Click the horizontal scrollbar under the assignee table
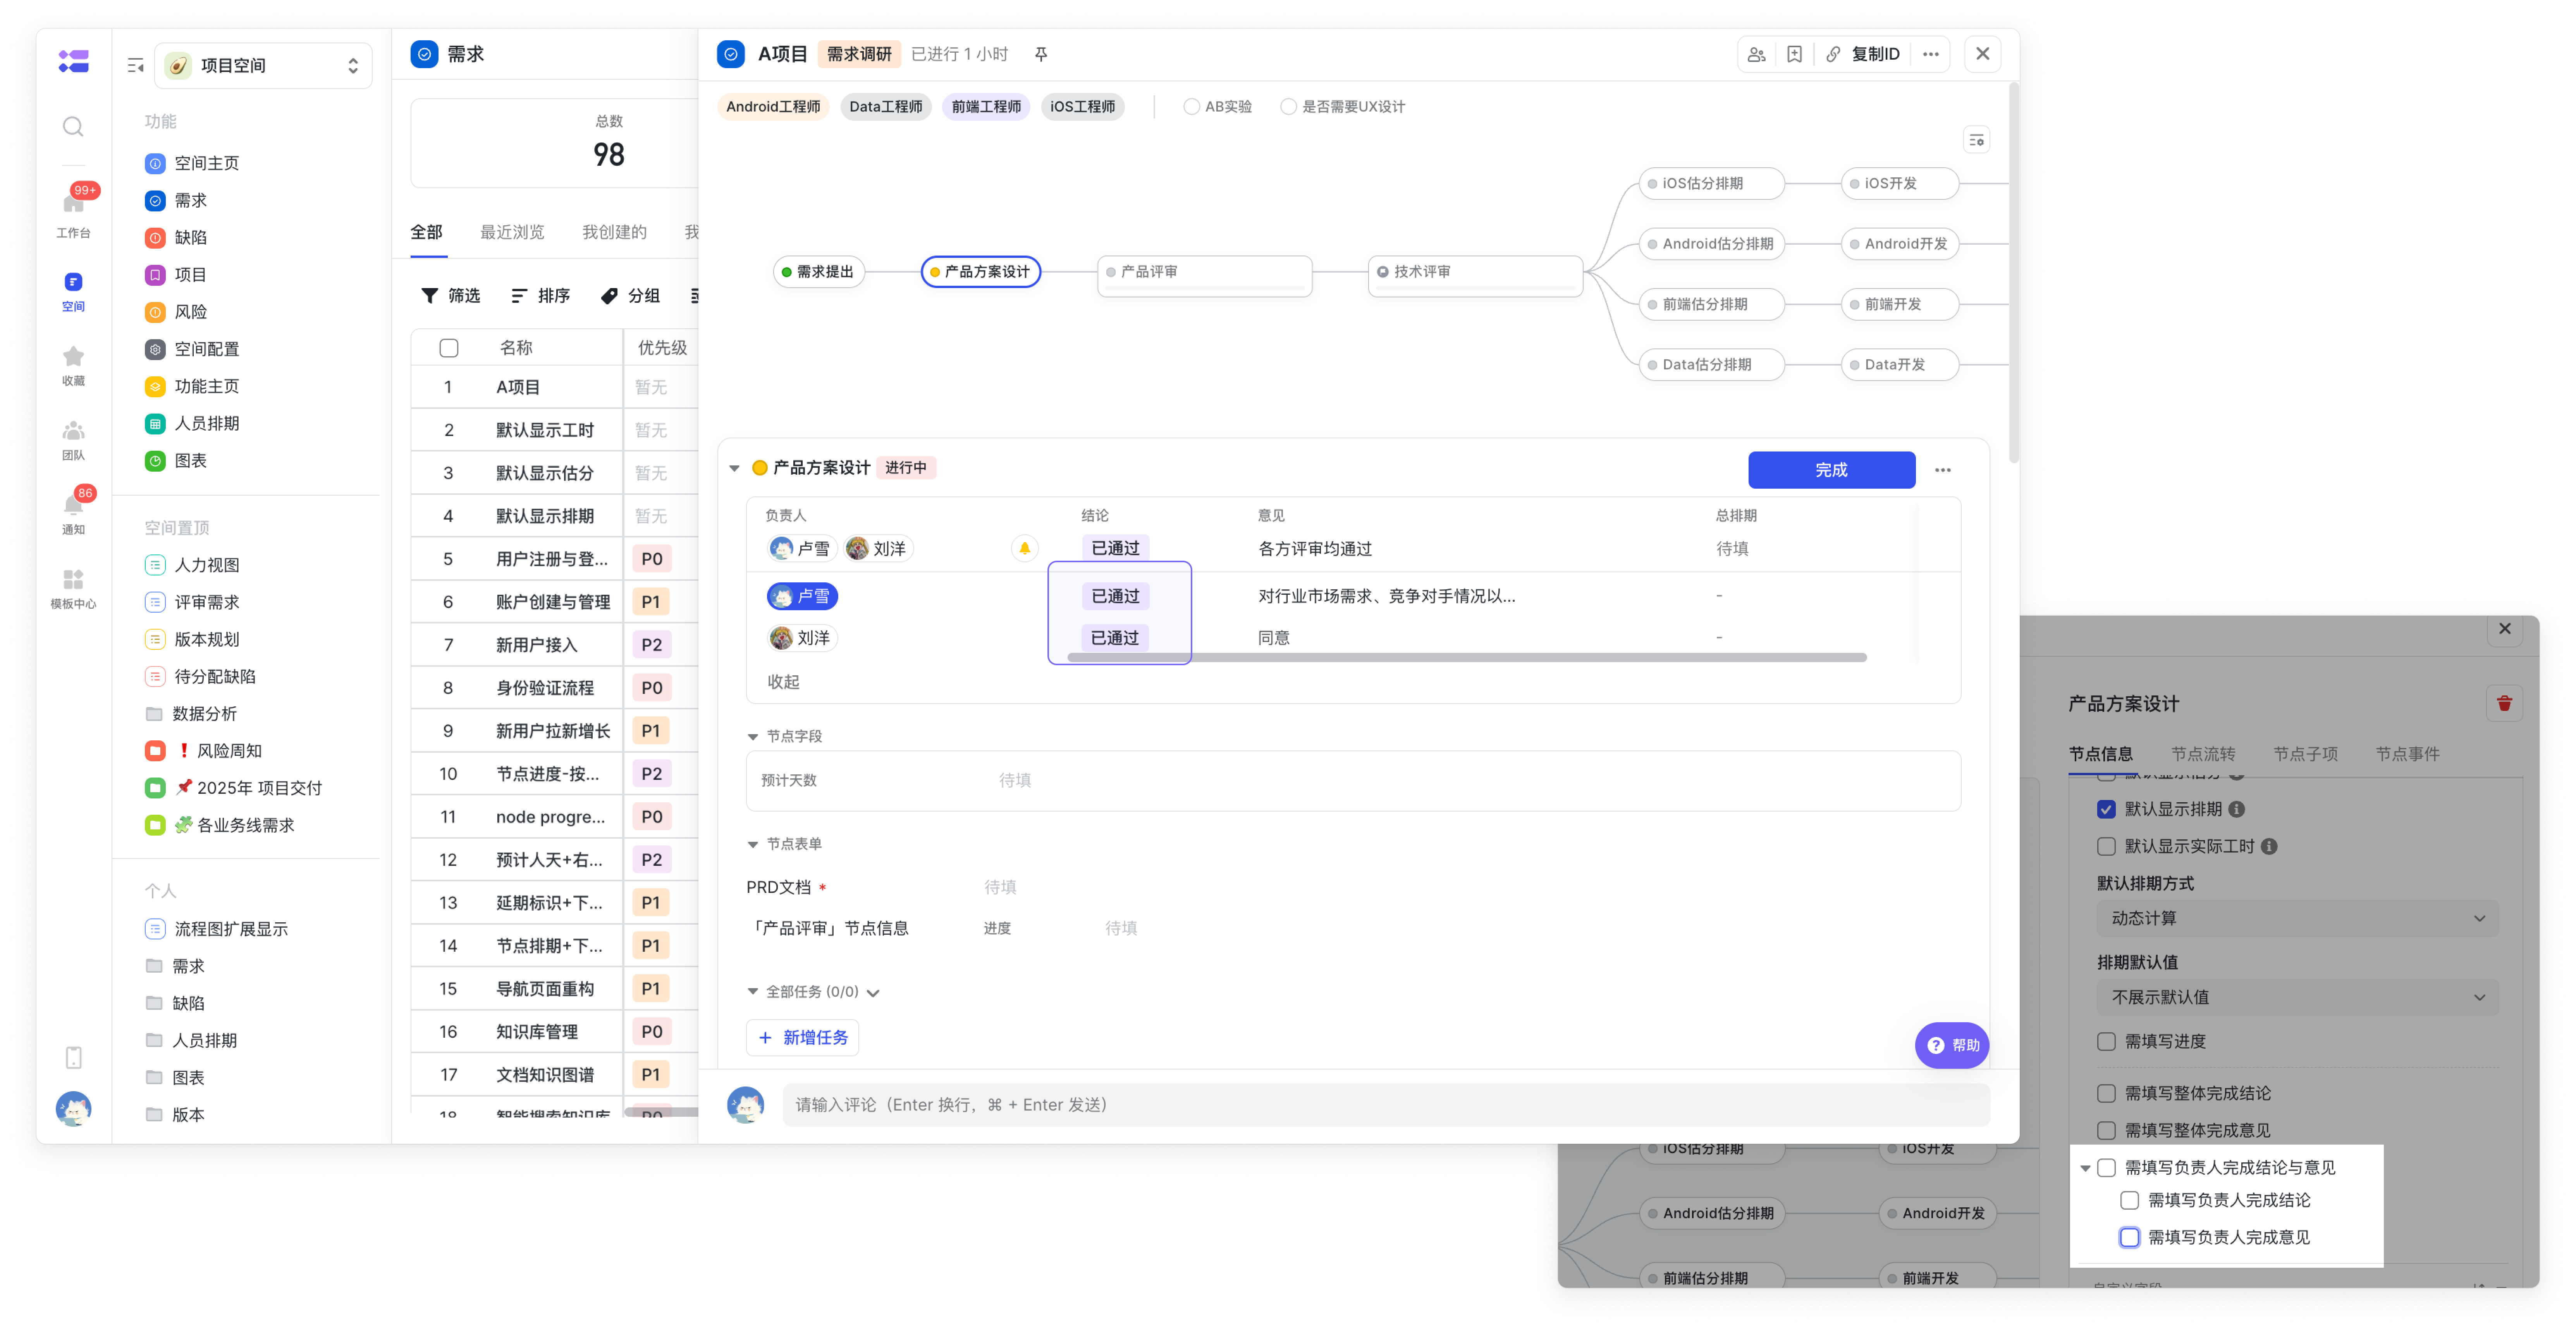2576x1332 pixels. pyautogui.click(x=1466, y=657)
